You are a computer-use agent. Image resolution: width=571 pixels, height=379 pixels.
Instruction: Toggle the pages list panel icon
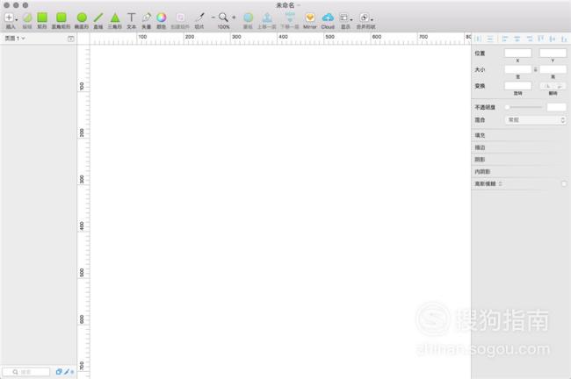pos(70,39)
